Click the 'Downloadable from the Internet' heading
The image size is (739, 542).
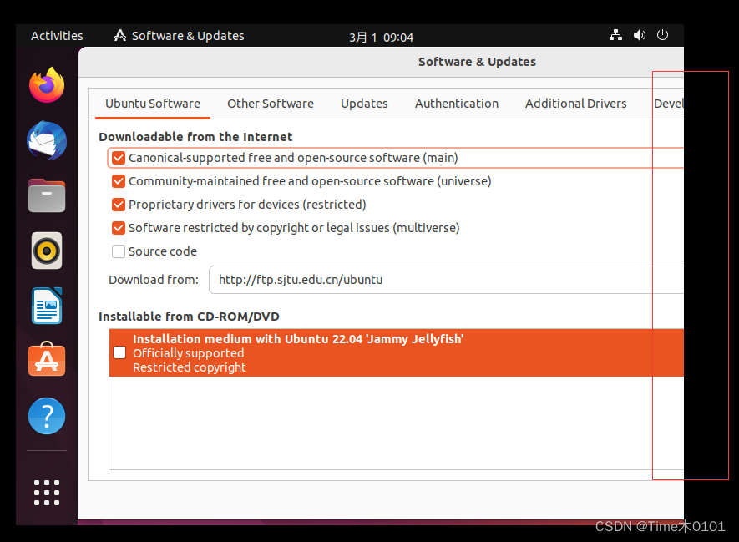point(195,137)
